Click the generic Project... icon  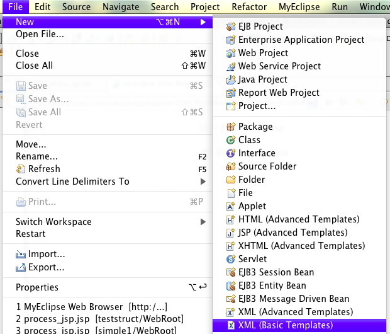click(231, 106)
